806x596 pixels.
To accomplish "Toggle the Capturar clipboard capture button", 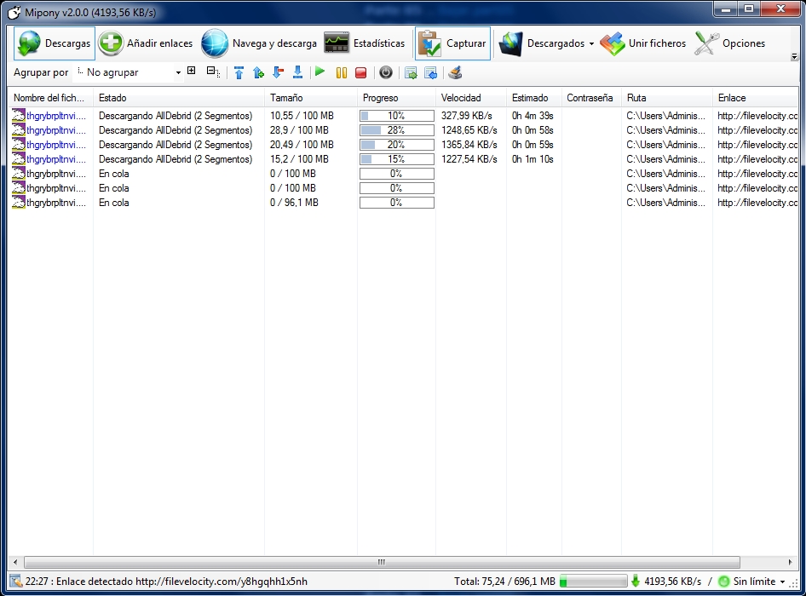I will [453, 43].
